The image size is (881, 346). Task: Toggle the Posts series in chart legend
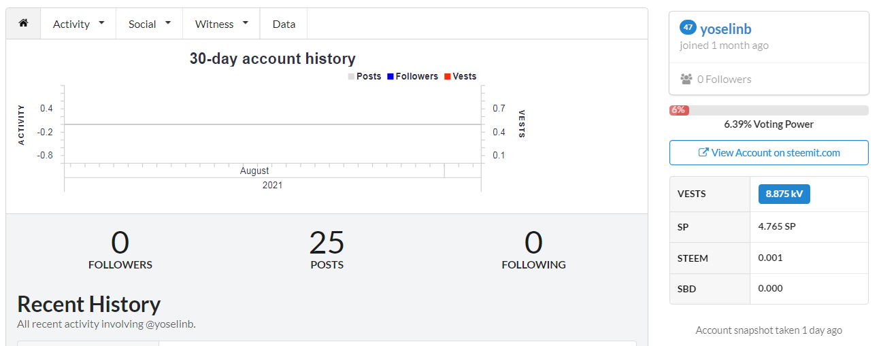coord(365,76)
